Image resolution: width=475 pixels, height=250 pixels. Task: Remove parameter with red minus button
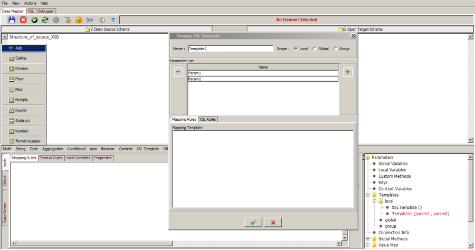pos(178,72)
